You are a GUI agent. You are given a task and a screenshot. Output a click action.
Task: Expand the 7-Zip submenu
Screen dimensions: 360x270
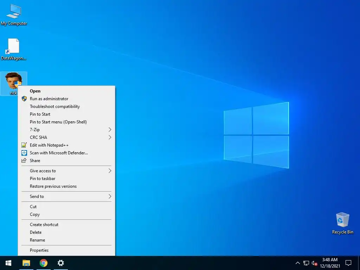(x=66, y=130)
